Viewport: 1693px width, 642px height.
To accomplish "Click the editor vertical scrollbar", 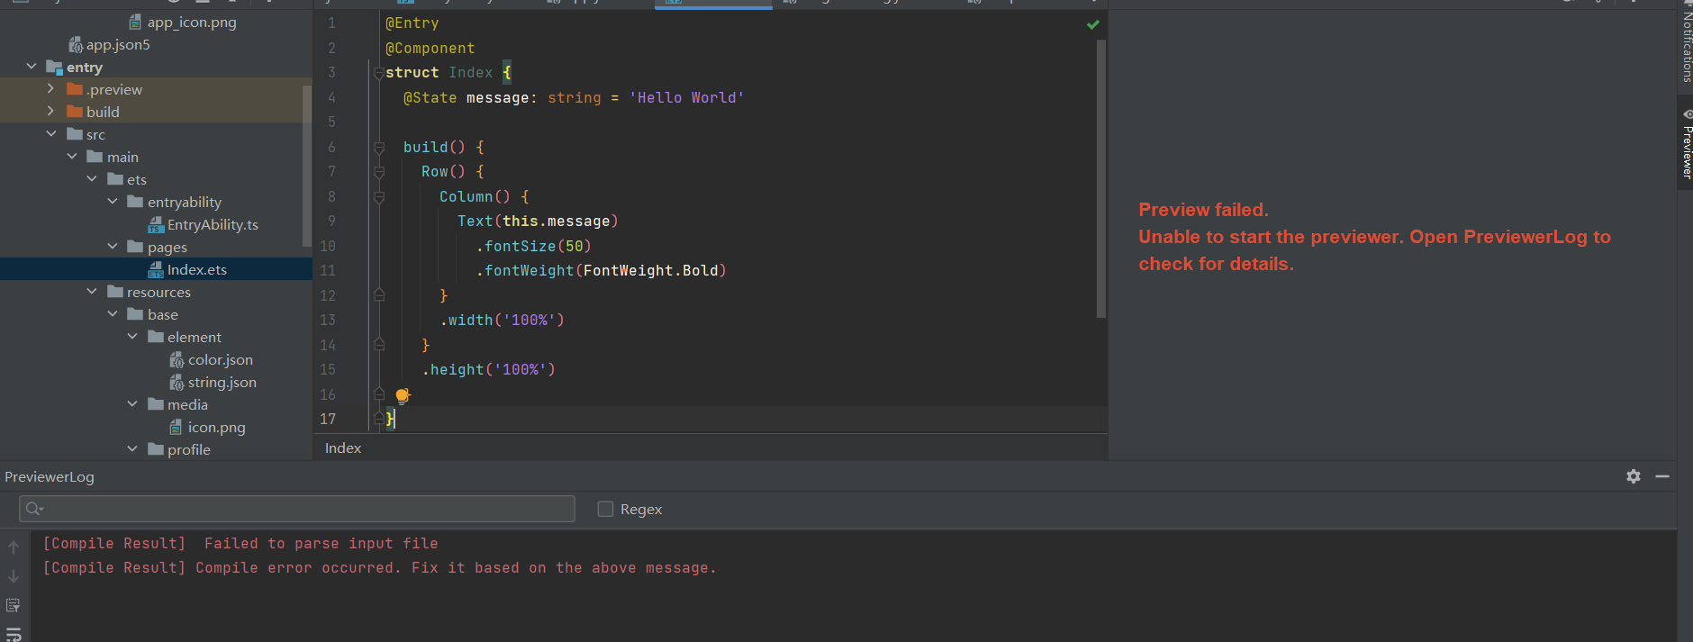I will [1101, 178].
